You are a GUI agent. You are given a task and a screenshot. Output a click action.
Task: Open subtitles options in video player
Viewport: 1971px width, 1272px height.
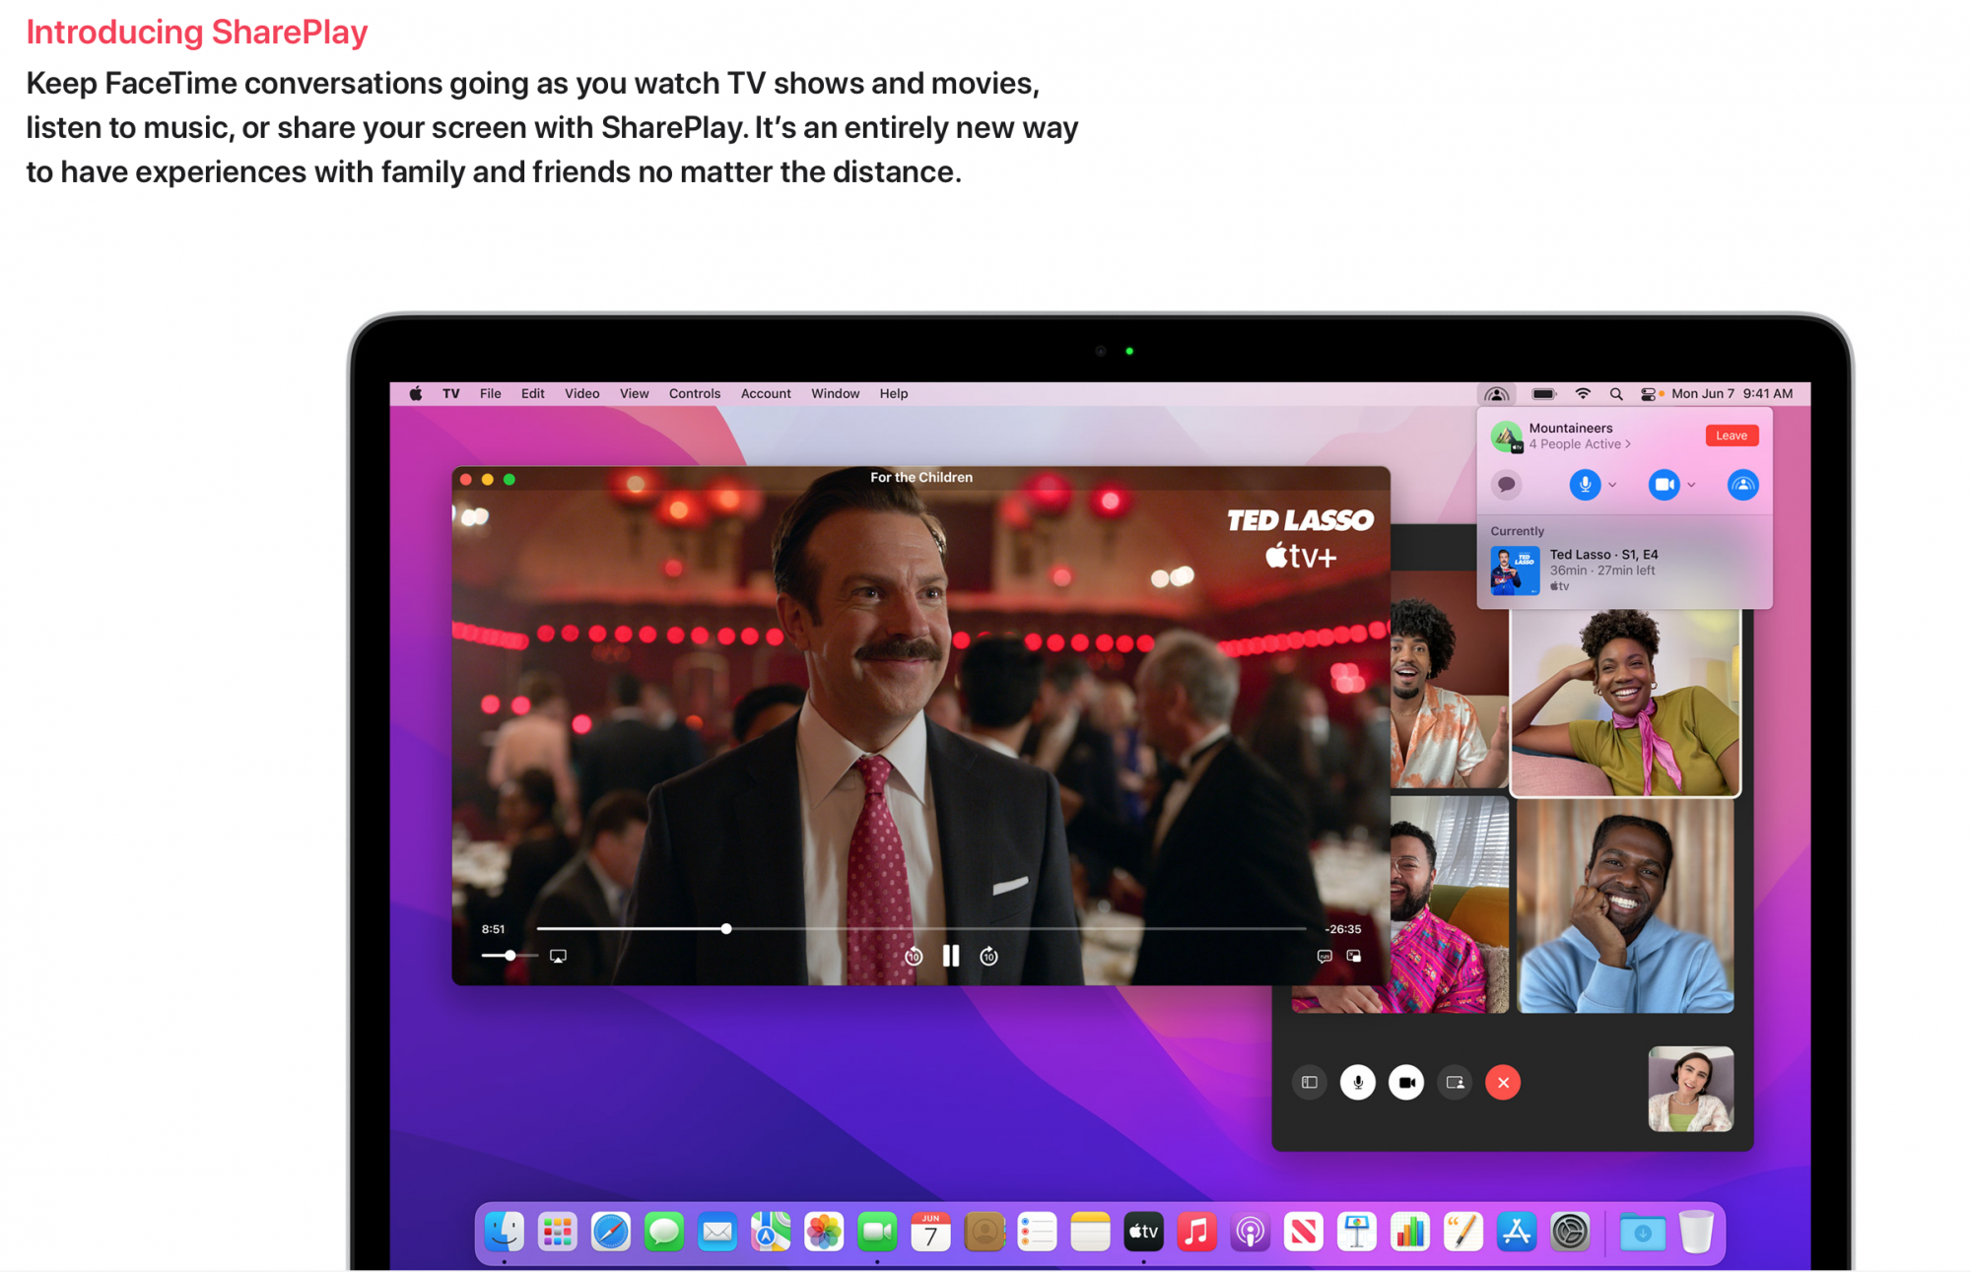point(1325,956)
